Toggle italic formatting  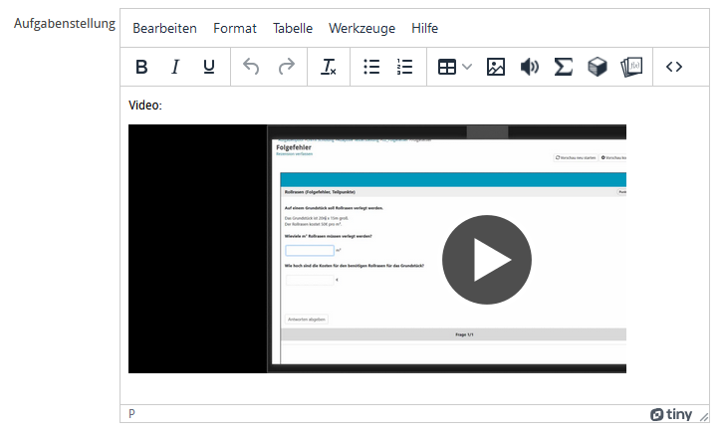(x=175, y=67)
